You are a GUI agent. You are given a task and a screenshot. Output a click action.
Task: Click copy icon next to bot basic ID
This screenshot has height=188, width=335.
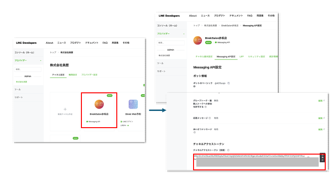click(229, 83)
